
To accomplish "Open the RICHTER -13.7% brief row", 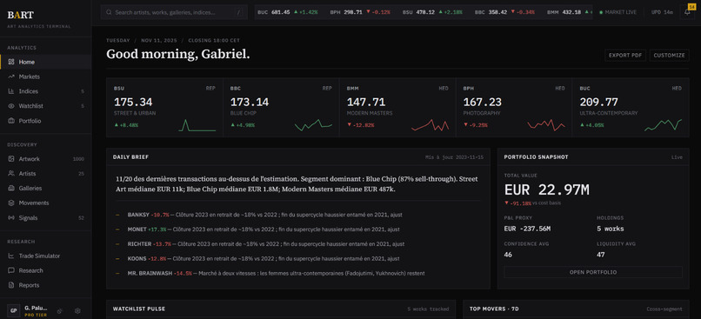I will click(298, 244).
